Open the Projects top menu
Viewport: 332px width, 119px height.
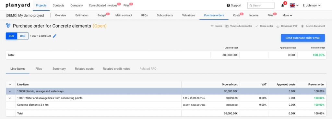41,6
